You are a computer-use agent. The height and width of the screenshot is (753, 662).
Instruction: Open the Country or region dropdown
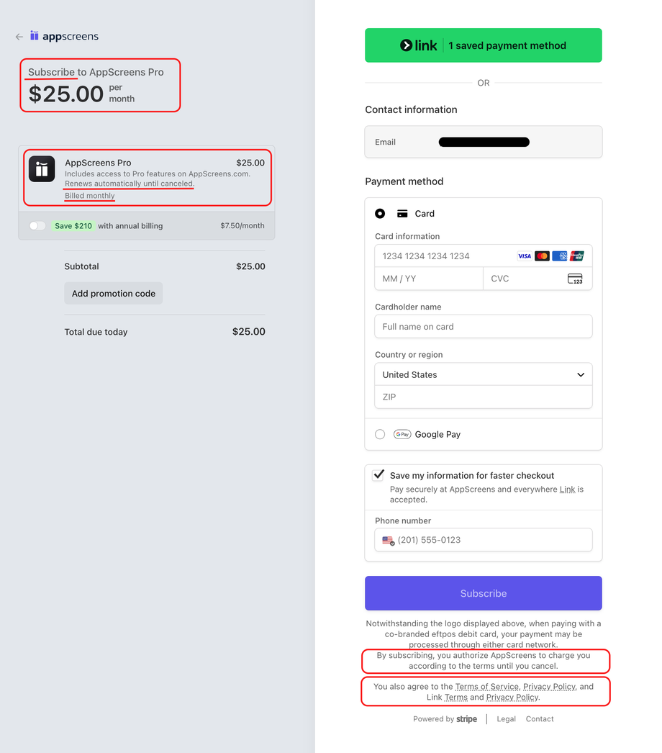[x=483, y=374]
